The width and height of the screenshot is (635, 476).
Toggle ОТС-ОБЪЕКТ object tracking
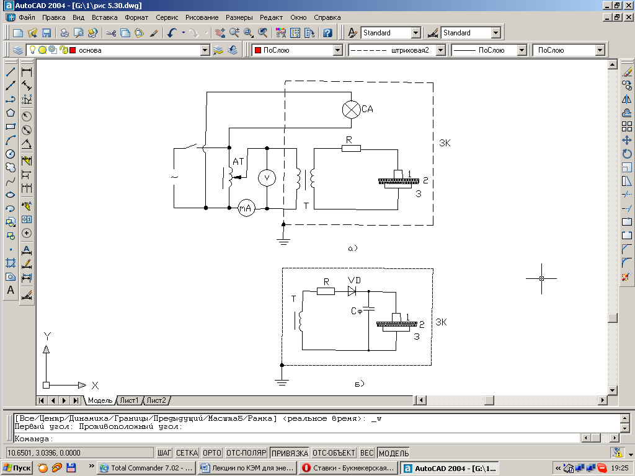[x=334, y=453]
